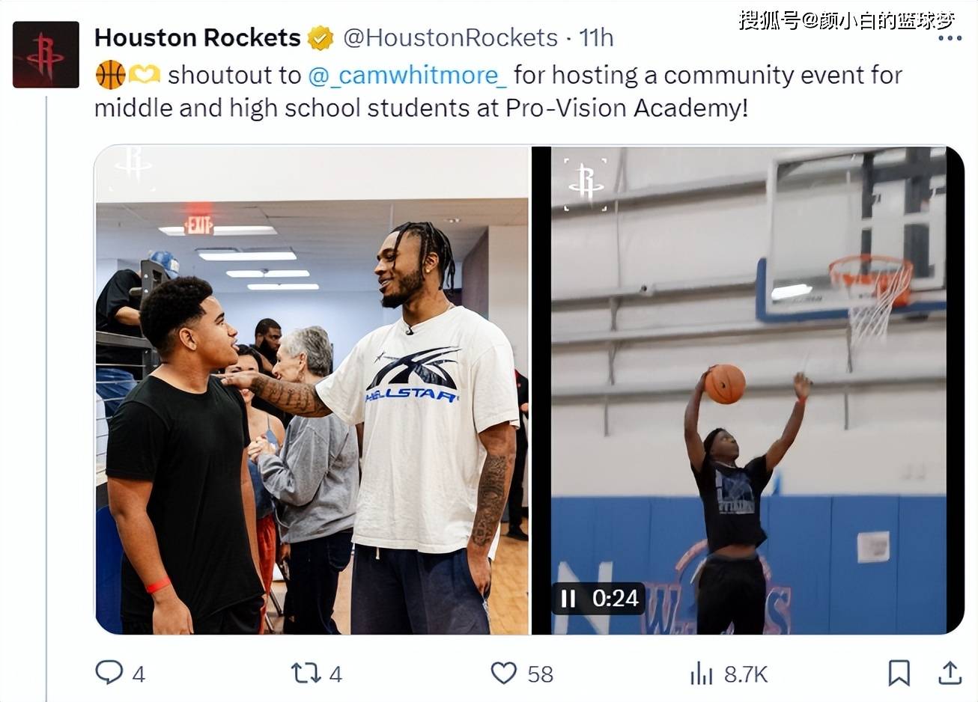
Task: Open the three-dot more options menu
Action: pos(950,37)
